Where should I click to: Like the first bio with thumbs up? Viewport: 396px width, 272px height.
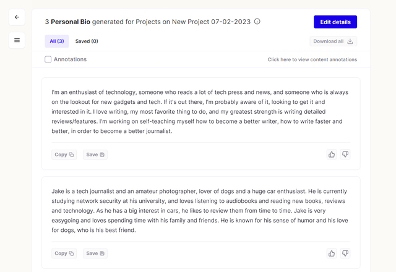pyautogui.click(x=332, y=155)
